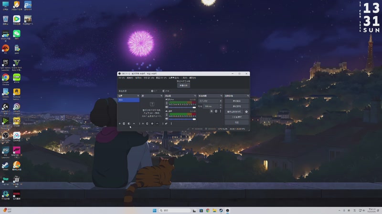Image resolution: width=382 pixels, height=214 pixels.
Task: Open the Ubisoft Connect desktop icon
Action: click(x=17, y=108)
